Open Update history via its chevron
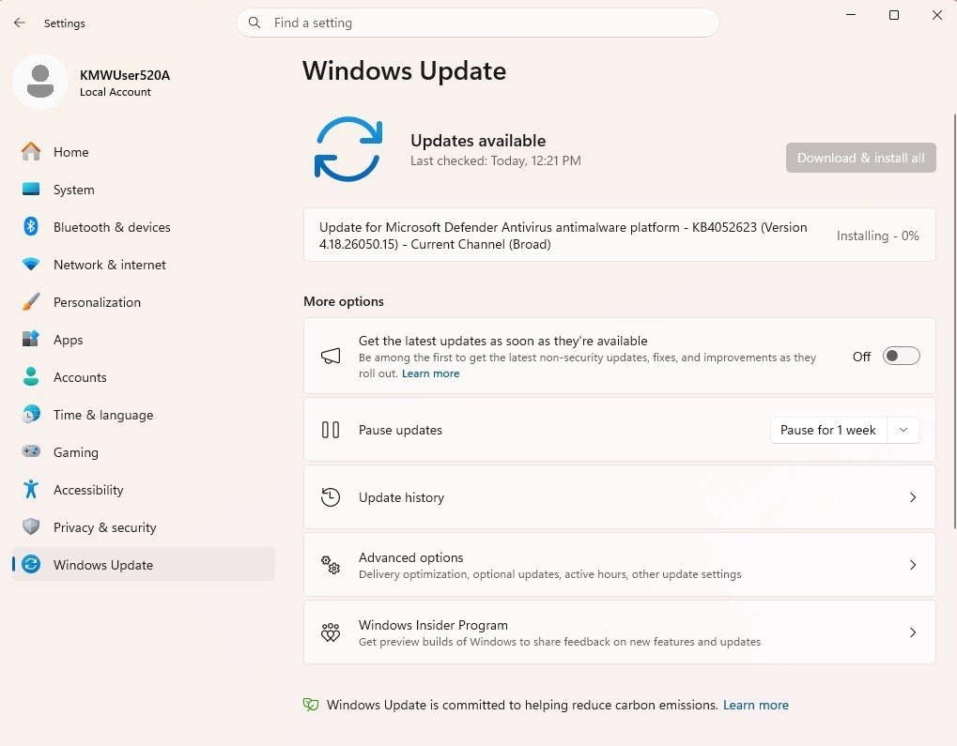Viewport: 957px width, 746px height. click(913, 497)
